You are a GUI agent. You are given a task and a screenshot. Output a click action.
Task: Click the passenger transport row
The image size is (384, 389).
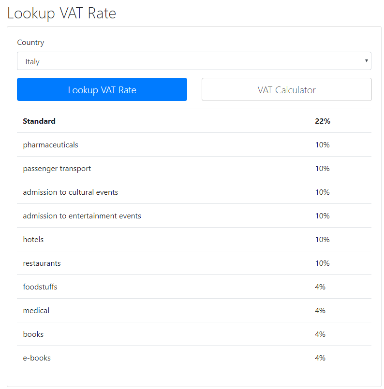(57, 169)
